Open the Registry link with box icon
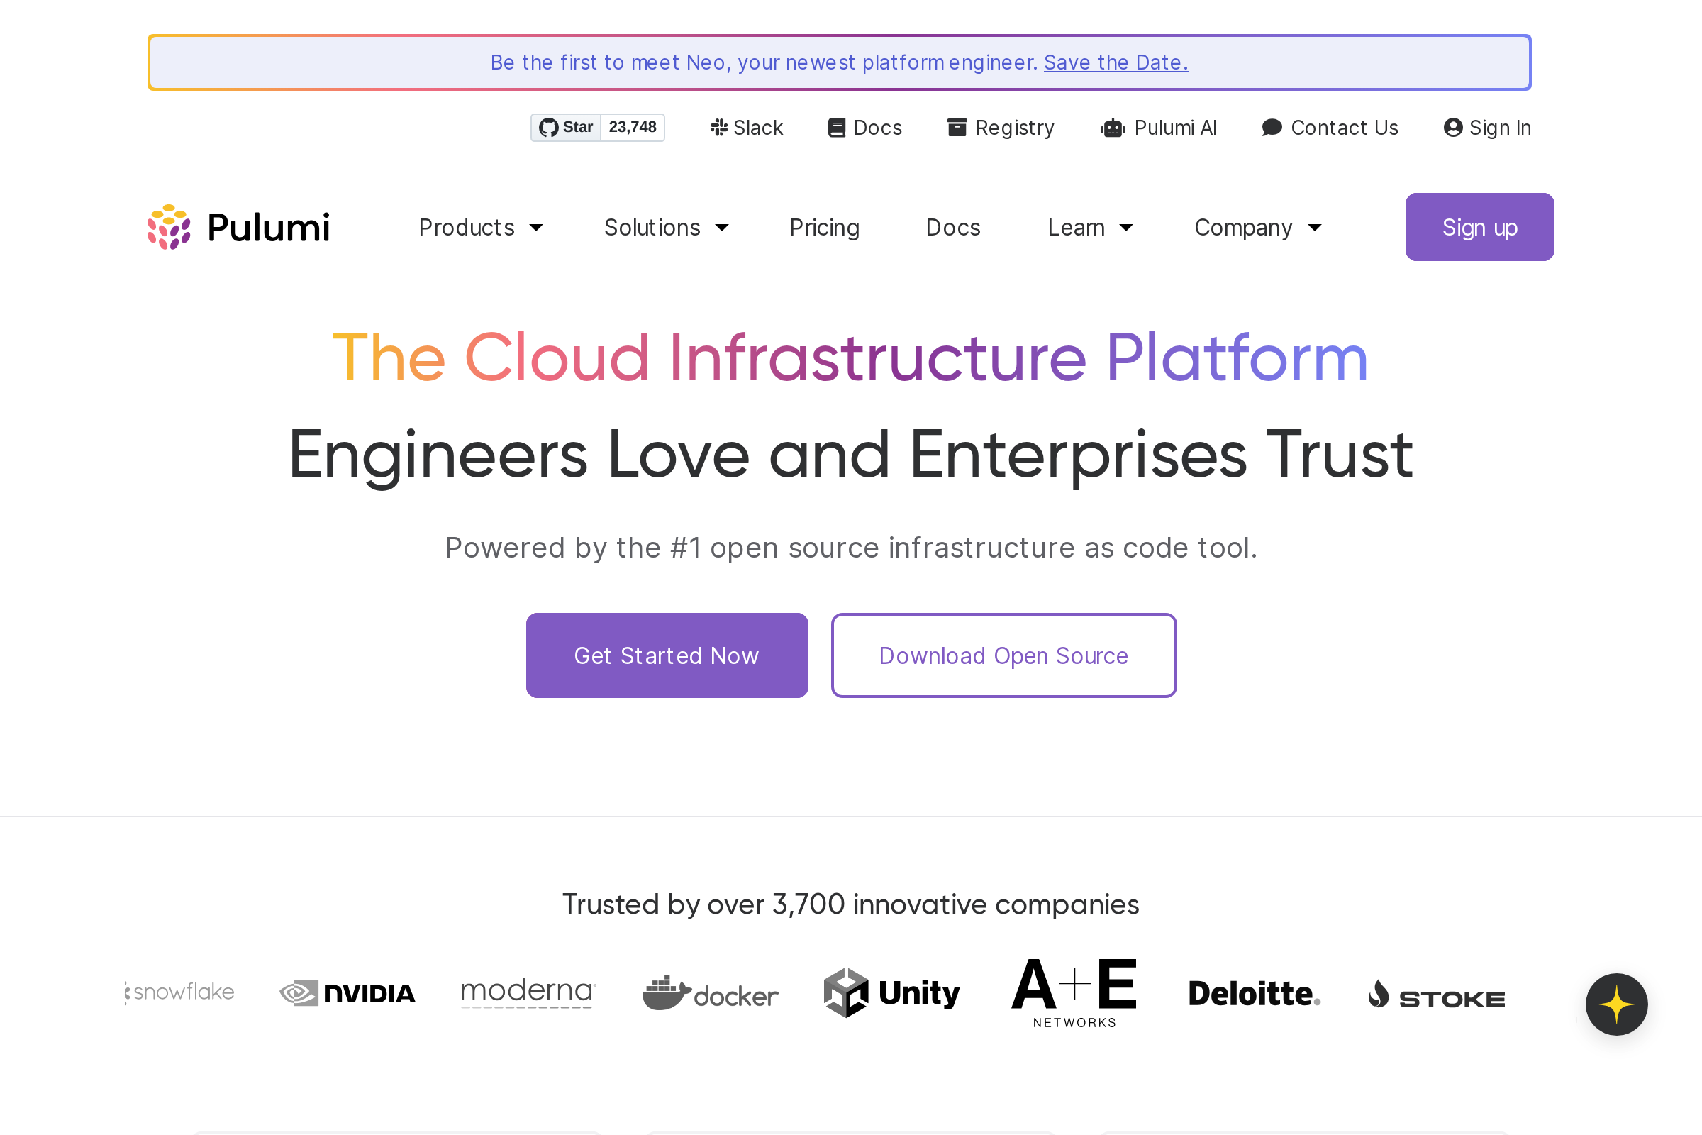The image size is (1702, 1135). 1001,128
